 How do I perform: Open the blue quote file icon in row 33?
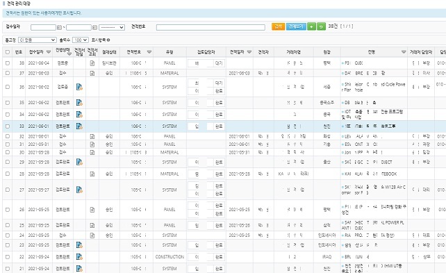point(79,126)
